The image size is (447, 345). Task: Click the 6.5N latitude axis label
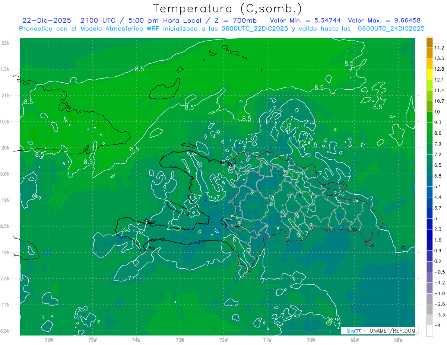6,331
